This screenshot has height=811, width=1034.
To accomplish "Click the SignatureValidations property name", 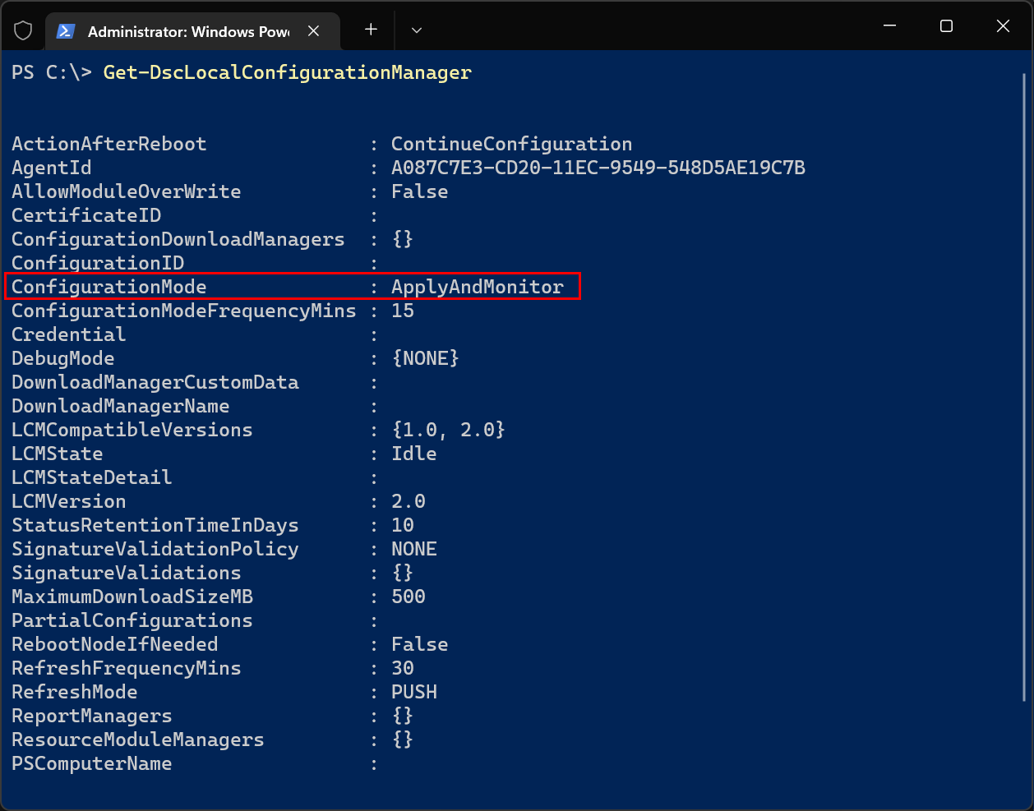I will [127, 574].
